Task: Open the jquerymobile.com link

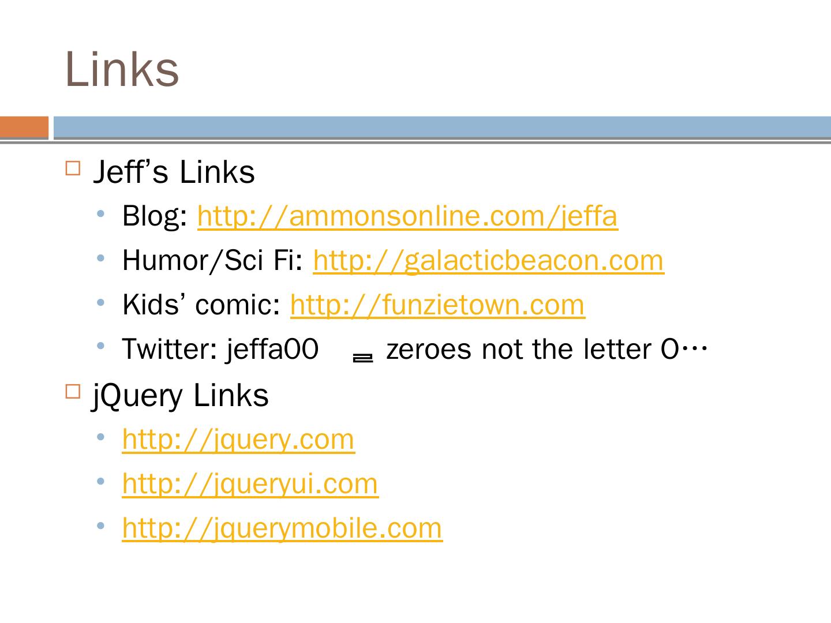Action: tap(282, 528)
